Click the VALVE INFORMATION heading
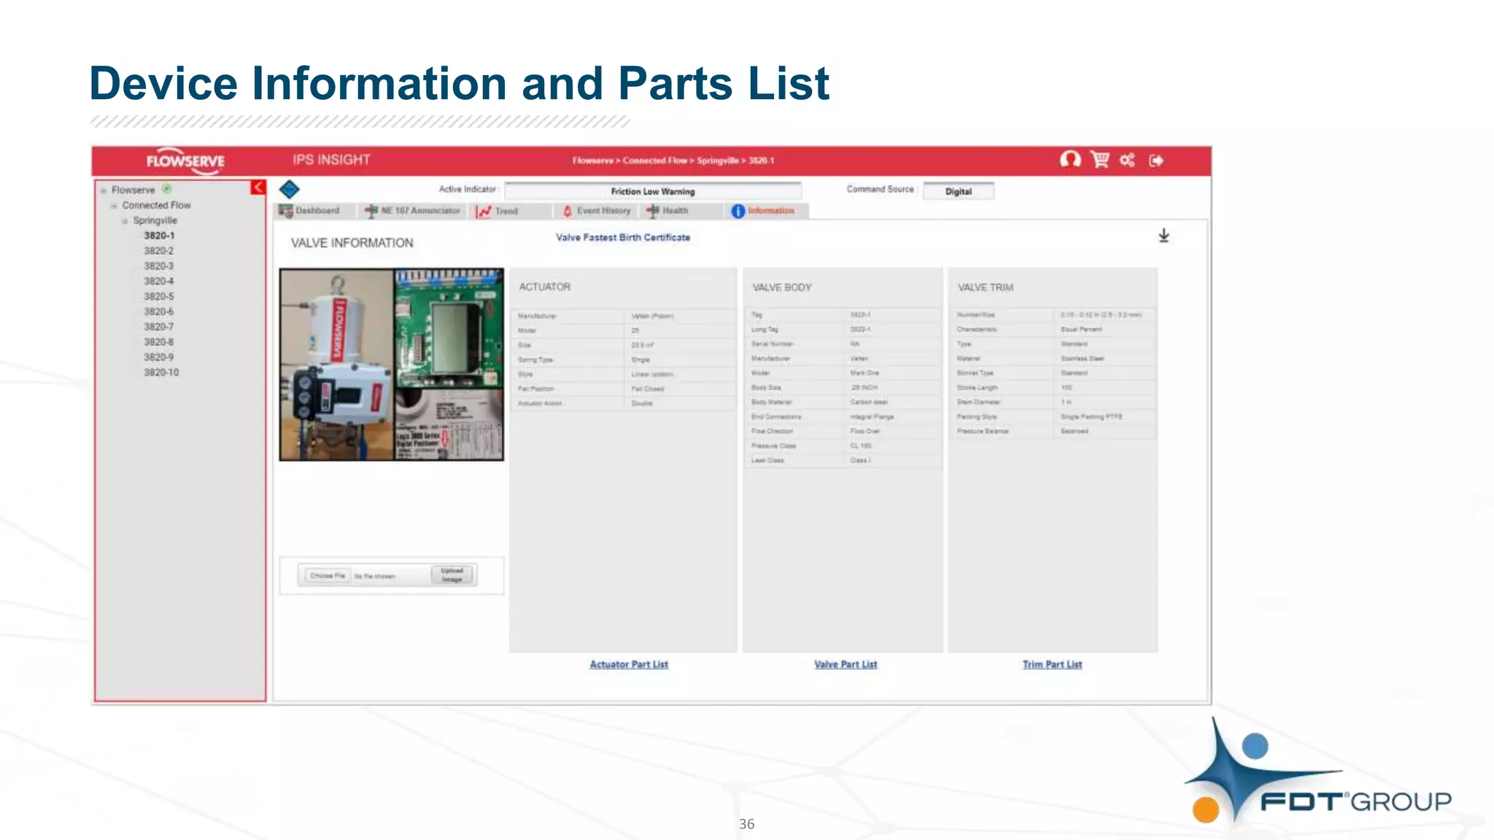Screen dimensions: 1494x840 pyautogui.click(x=352, y=243)
